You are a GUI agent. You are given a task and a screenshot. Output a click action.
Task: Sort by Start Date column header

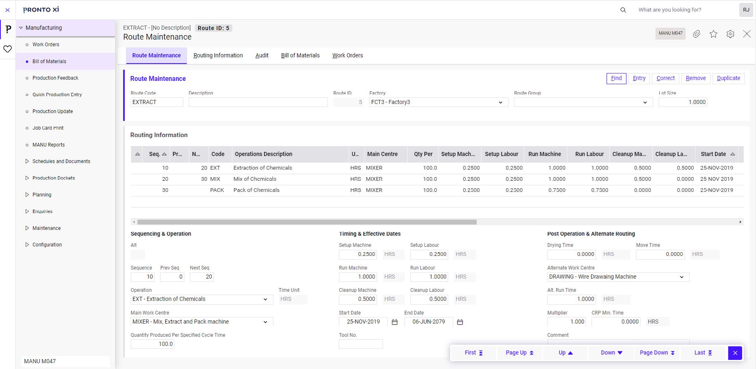pos(718,154)
